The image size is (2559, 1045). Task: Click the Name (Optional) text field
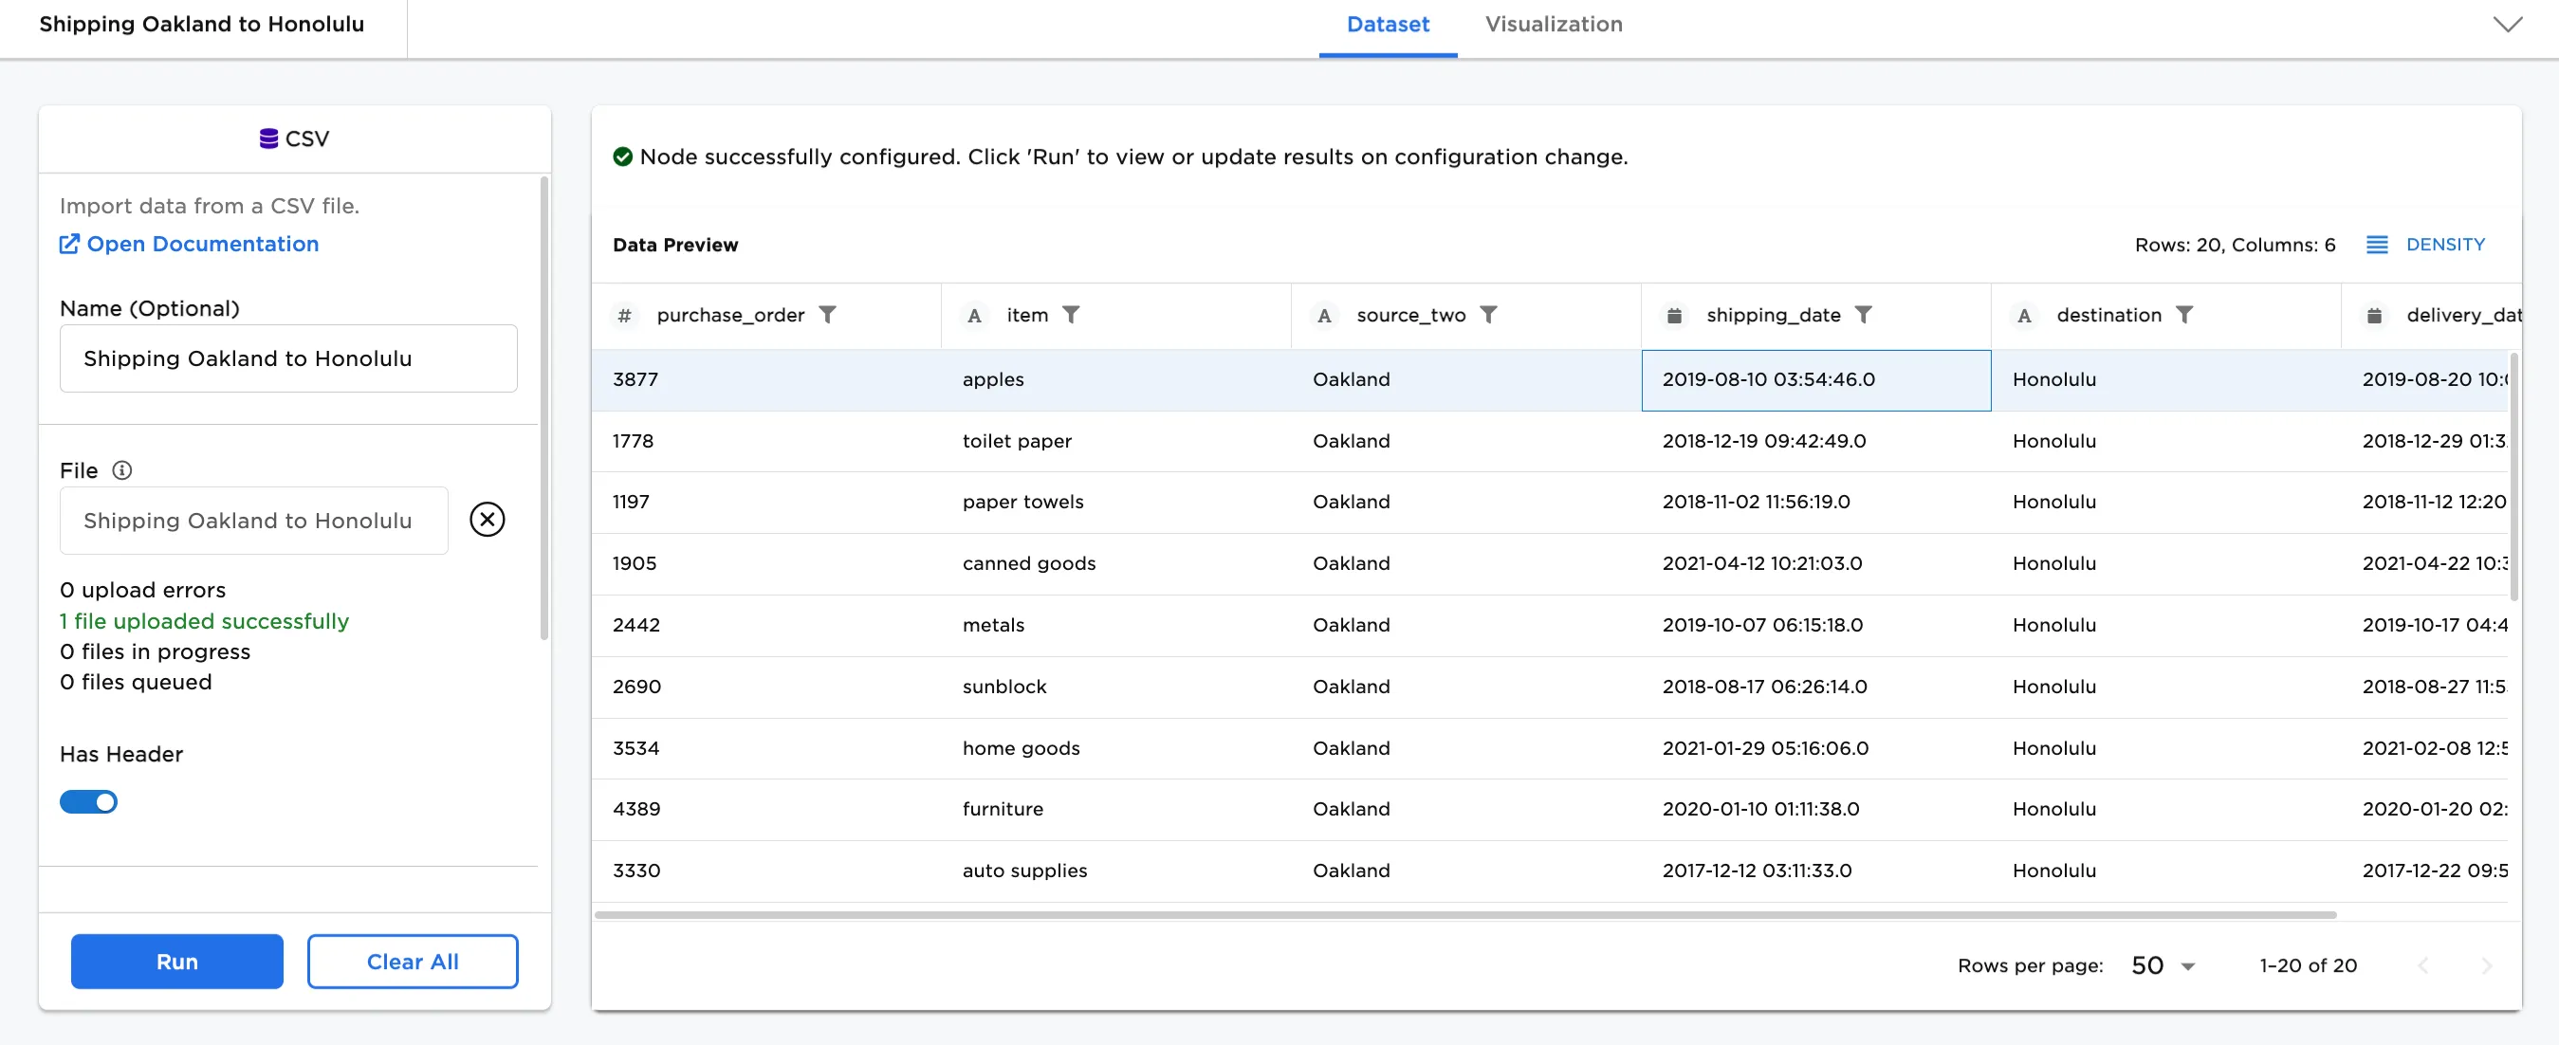tap(288, 358)
